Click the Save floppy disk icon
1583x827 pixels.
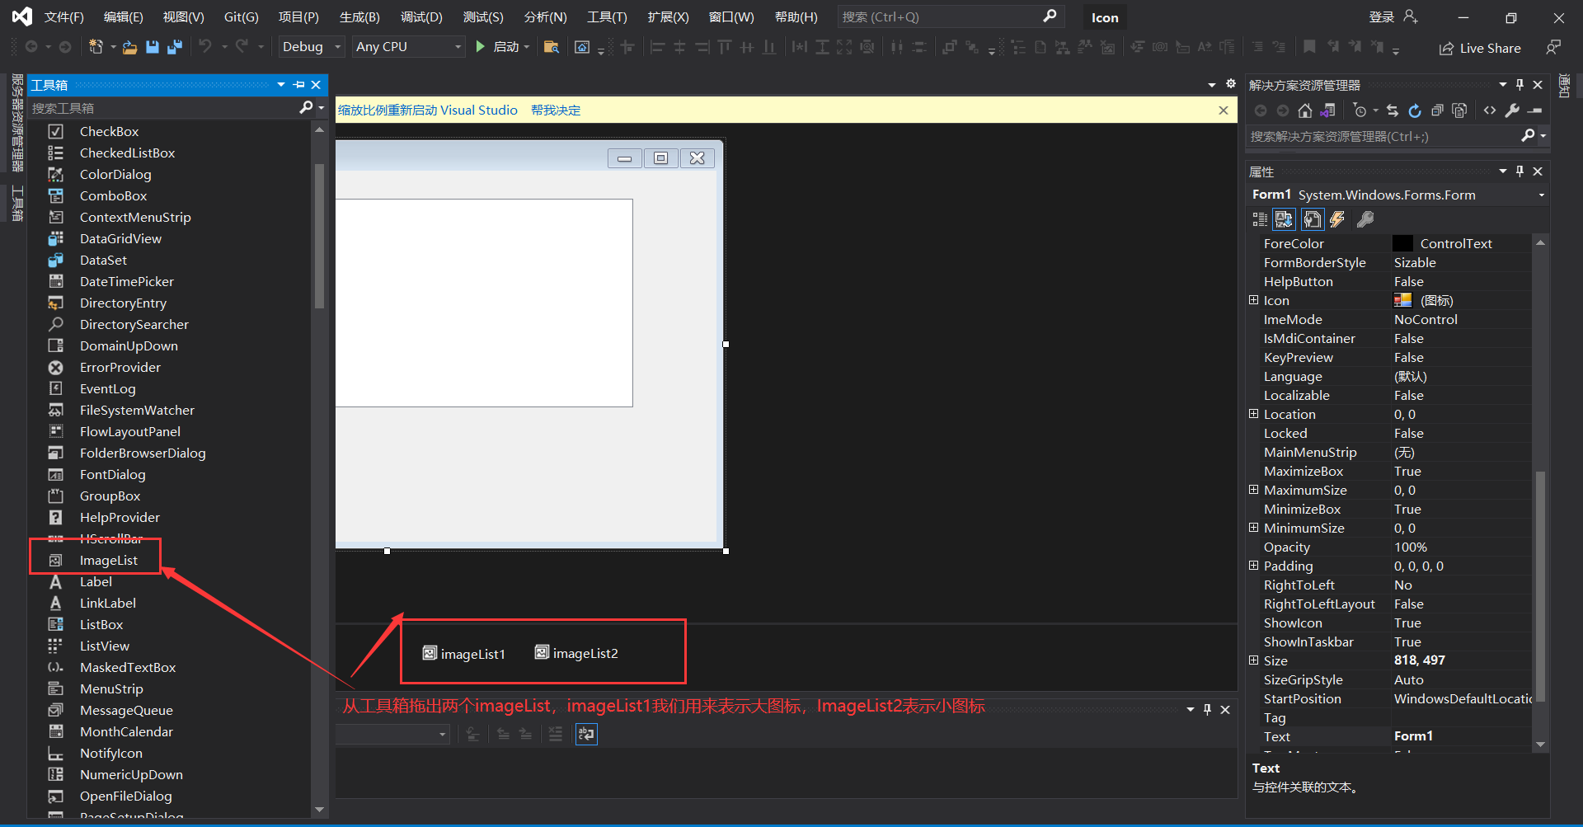153,48
